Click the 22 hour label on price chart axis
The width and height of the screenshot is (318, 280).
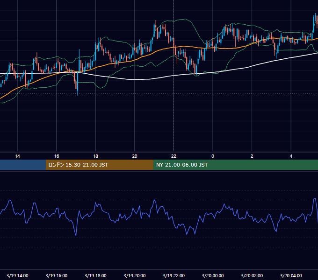coord(173,156)
